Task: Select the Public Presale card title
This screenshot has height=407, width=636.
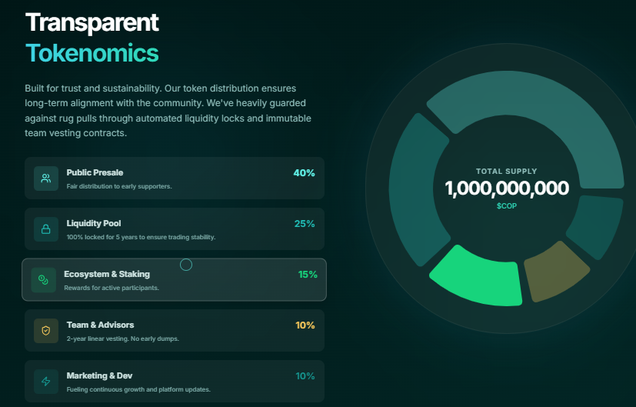Action: pyautogui.click(x=95, y=172)
